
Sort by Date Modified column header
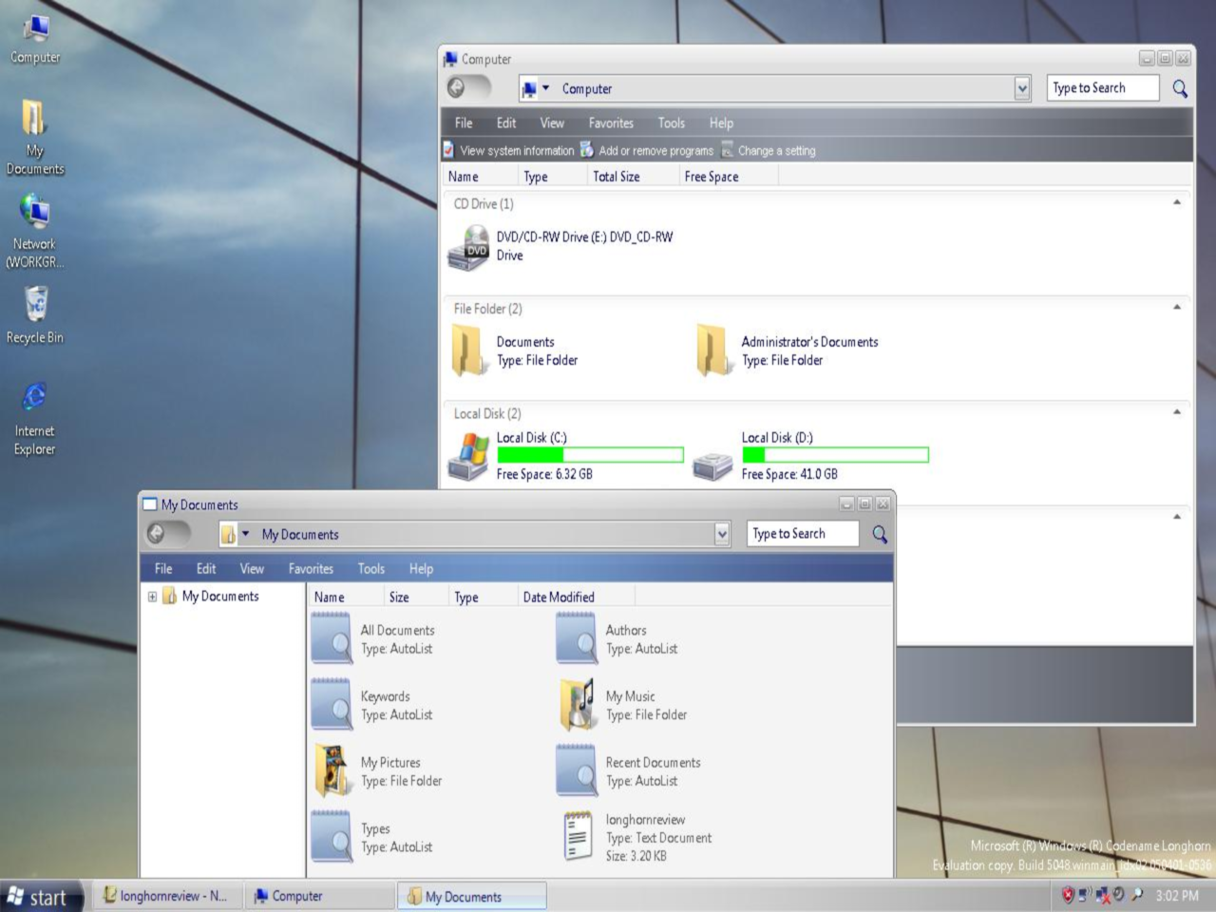(576, 597)
